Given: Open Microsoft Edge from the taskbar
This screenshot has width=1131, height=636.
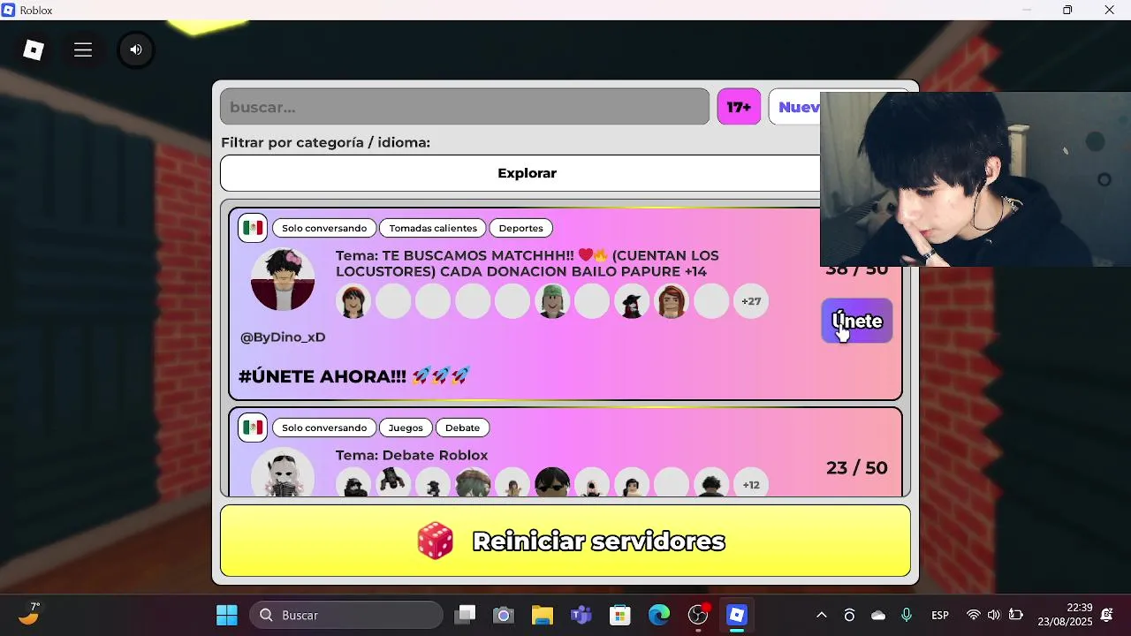Looking at the screenshot, I should 659,615.
